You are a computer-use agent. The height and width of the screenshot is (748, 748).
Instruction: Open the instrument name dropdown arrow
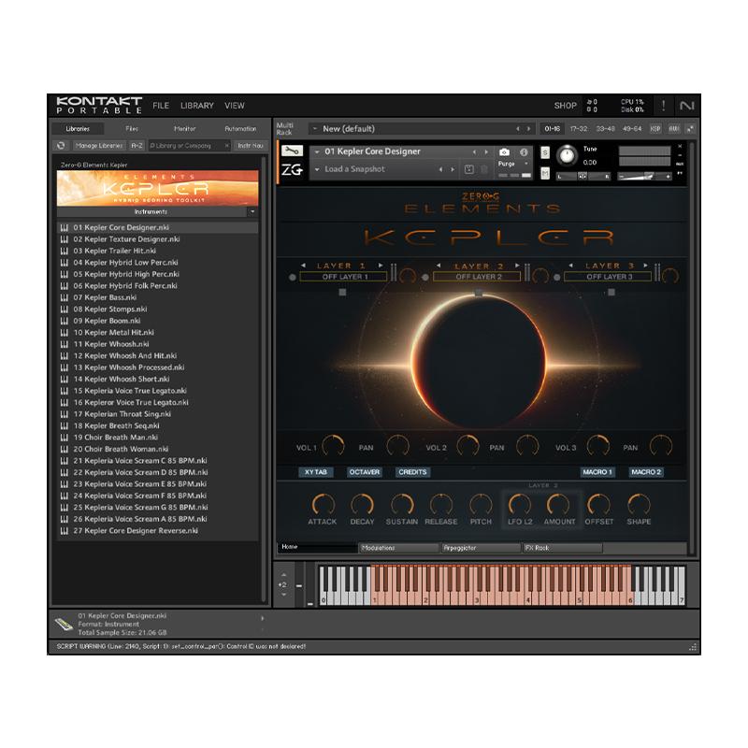317,151
